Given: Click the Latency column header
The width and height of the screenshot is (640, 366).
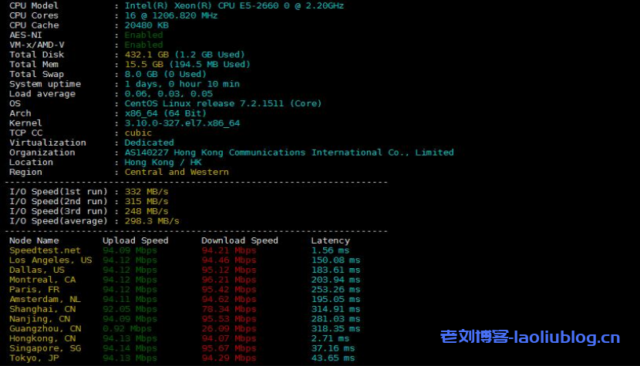Looking at the screenshot, I should click(330, 240).
